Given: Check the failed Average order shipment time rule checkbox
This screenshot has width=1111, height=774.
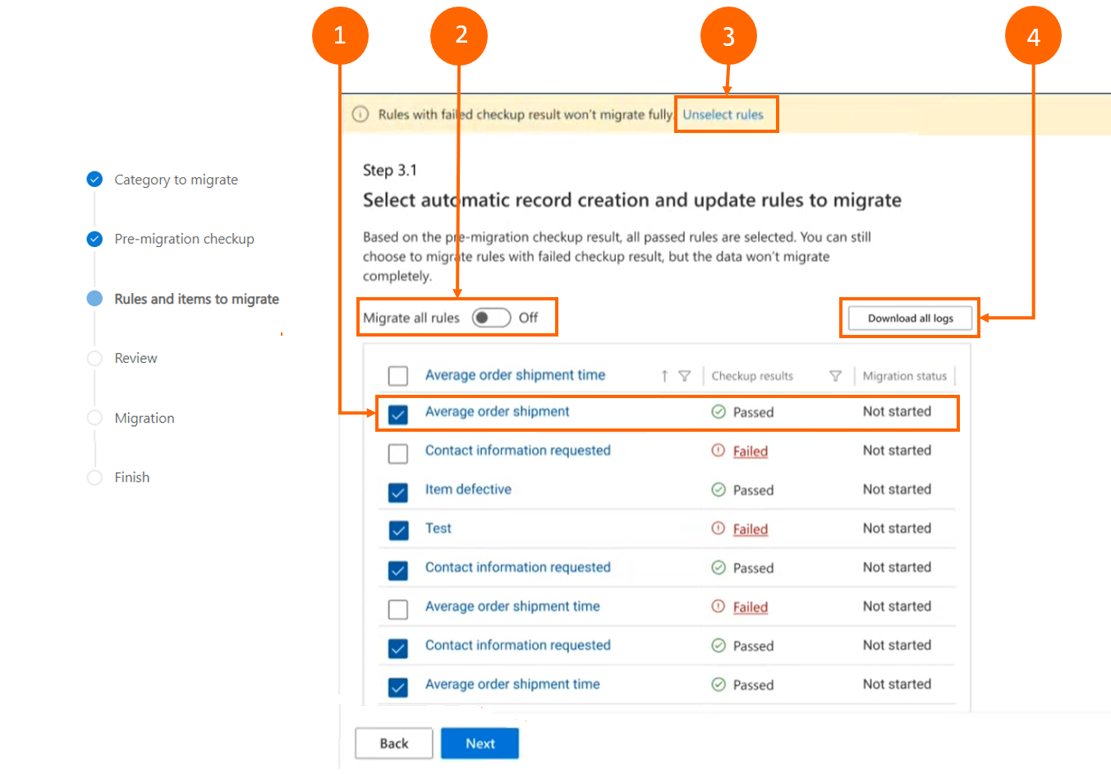Looking at the screenshot, I should point(398,609).
